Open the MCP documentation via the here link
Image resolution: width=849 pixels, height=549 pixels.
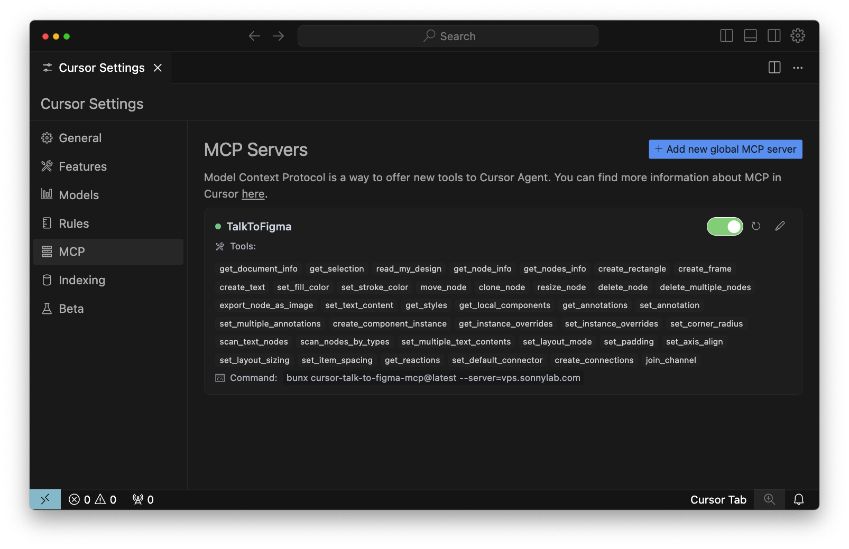pyautogui.click(x=253, y=194)
